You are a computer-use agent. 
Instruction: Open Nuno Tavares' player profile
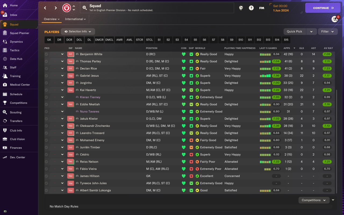pos(89,112)
